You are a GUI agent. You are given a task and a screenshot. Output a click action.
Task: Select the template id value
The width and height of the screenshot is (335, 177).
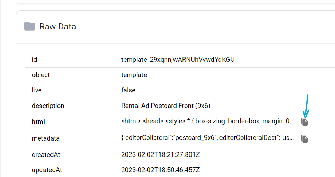tap(178, 60)
